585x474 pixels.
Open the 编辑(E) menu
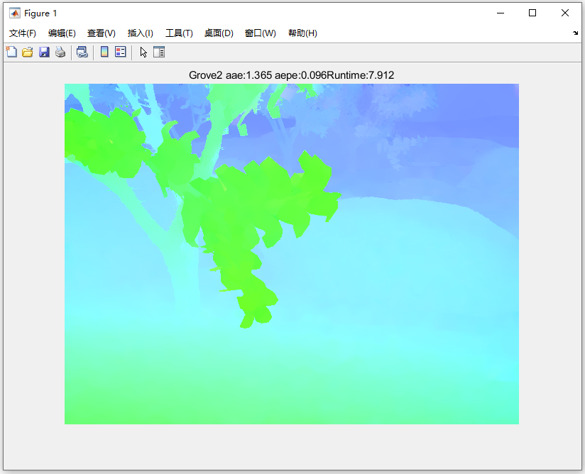click(62, 33)
